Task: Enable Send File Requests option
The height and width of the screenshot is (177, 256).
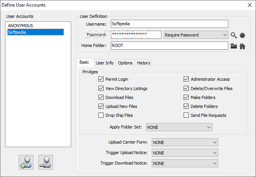Action: coord(186,115)
